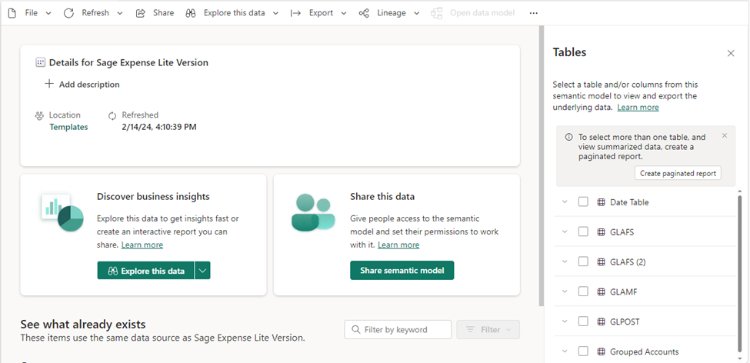Select the GLAMF table checkbox
The image size is (750, 363).
tap(583, 291)
